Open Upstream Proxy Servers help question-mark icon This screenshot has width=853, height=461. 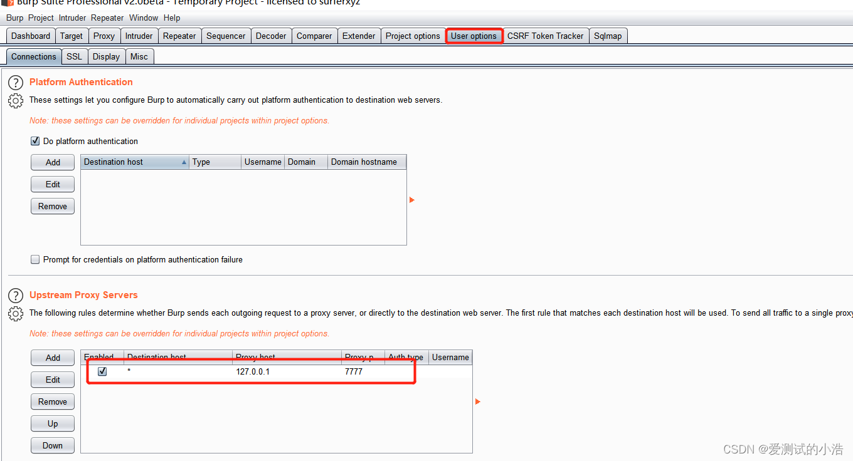[15, 295]
